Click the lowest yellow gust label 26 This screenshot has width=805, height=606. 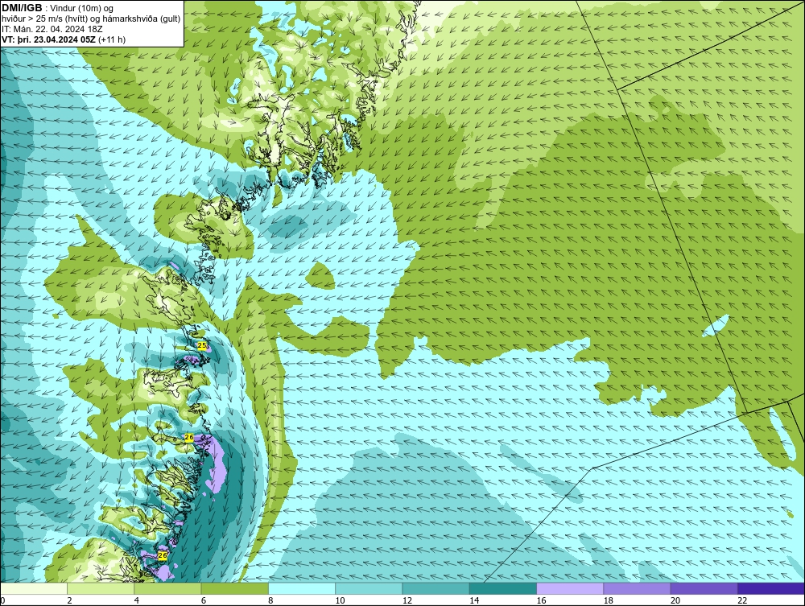(163, 556)
